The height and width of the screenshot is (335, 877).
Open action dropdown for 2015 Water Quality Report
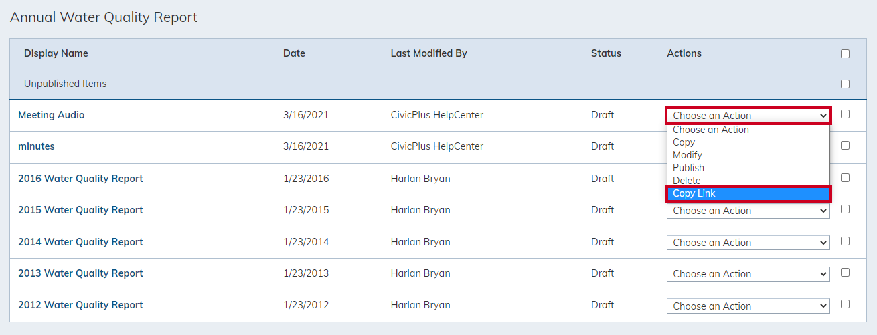pyautogui.click(x=748, y=211)
